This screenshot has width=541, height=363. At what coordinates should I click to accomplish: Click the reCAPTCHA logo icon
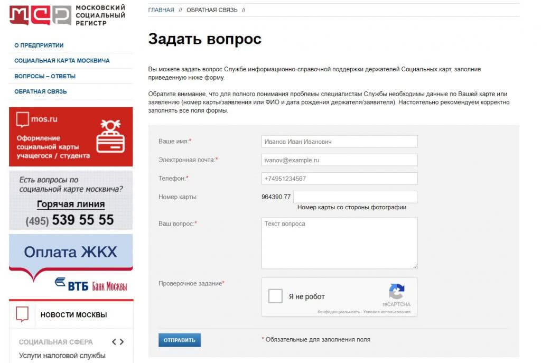click(x=396, y=292)
